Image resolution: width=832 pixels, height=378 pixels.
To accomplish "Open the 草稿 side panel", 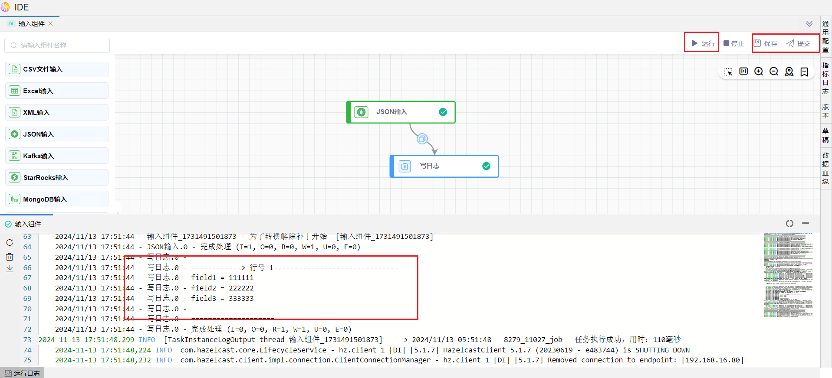I will [825, 135].
